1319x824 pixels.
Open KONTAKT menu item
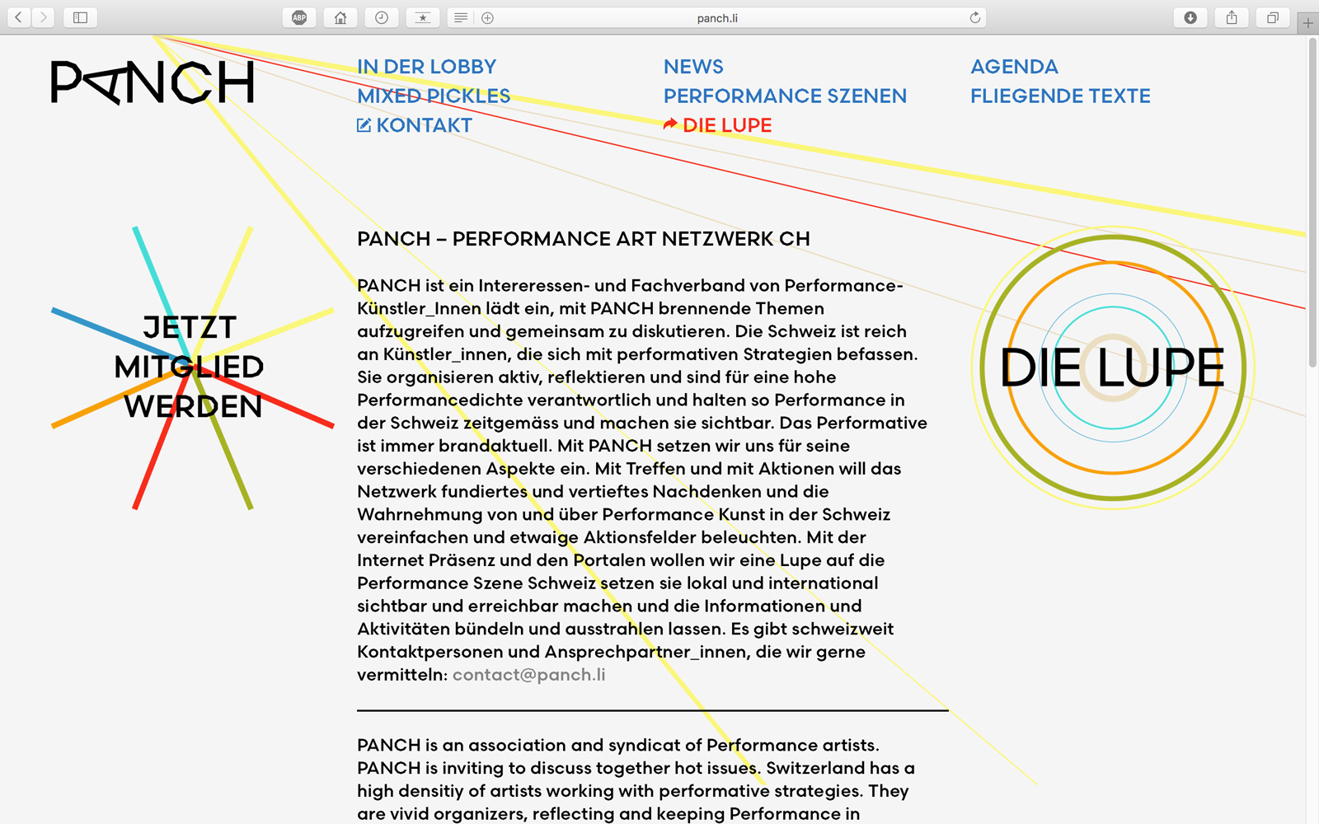pos(425,125)
